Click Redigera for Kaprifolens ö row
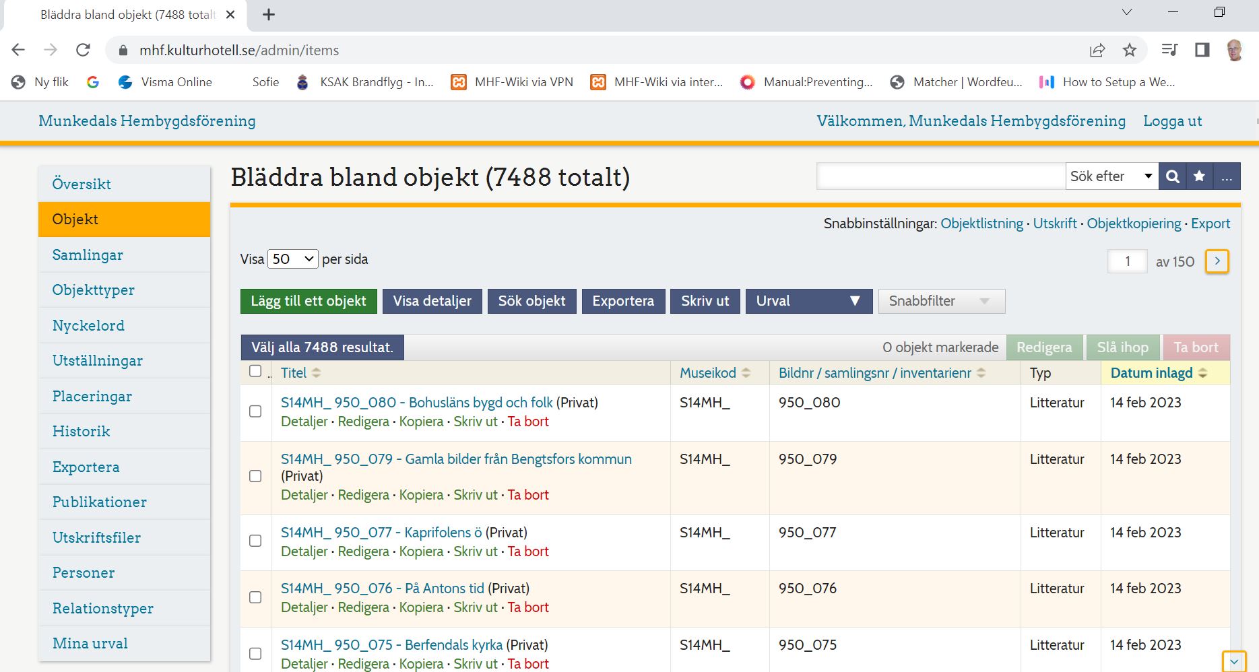Screen dimensions: 1259x672 (364, 551)
